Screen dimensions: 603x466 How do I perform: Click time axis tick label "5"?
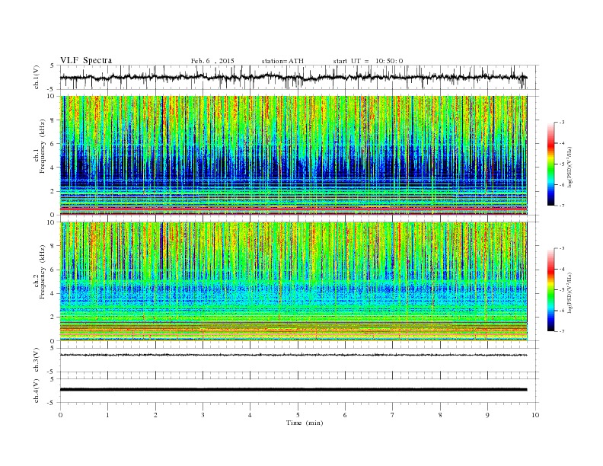pos(298,415)
